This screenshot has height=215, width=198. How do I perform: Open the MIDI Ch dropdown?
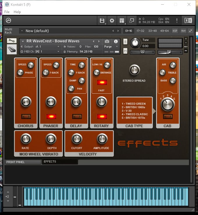[x=40, y=52]
